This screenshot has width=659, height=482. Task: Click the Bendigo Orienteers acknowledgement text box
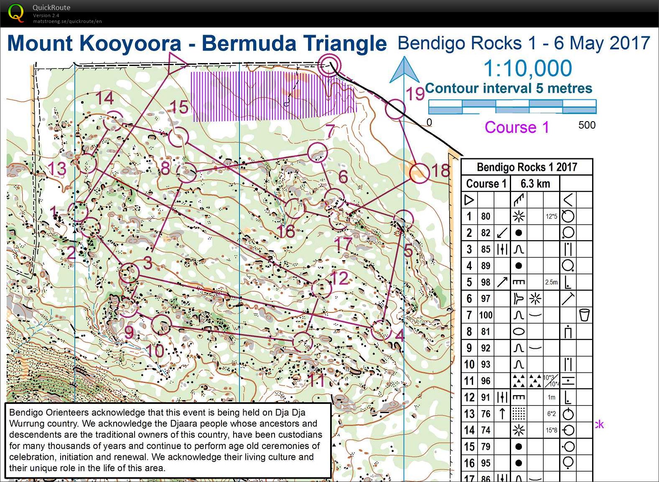pyautogui.click(x=168, y=440)
